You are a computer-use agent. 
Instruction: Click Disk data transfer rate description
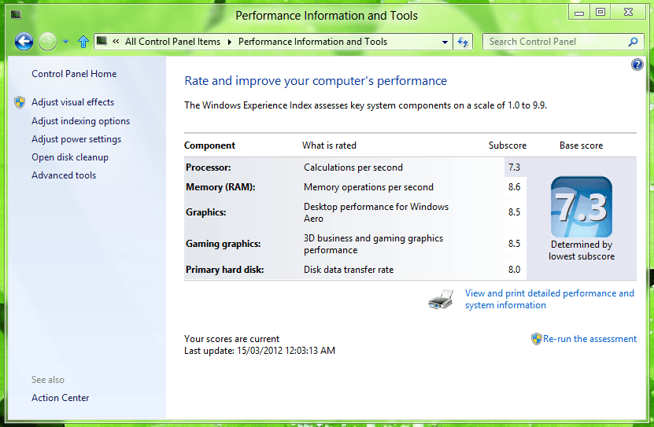click(349, 270)
